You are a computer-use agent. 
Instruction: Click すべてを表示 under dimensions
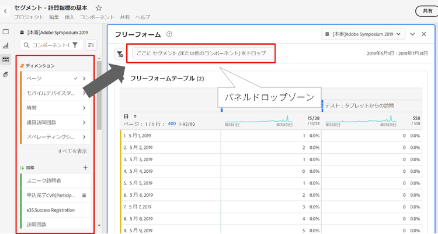click(x=72, y=151)
